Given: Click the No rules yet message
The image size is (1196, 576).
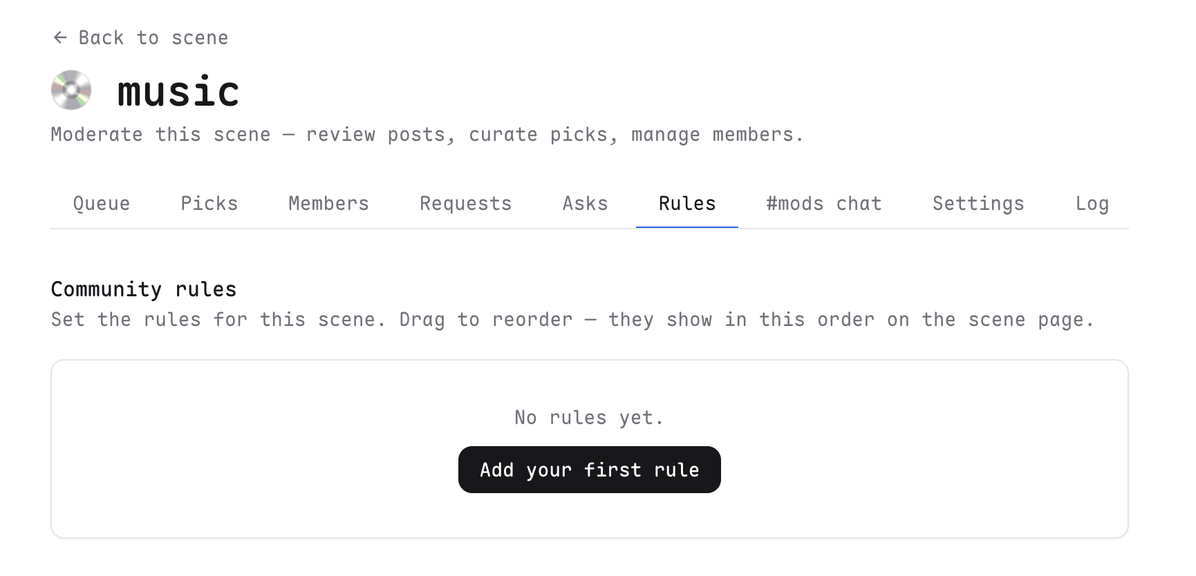Looking at the screenshot, I should (x=590, y=417).
